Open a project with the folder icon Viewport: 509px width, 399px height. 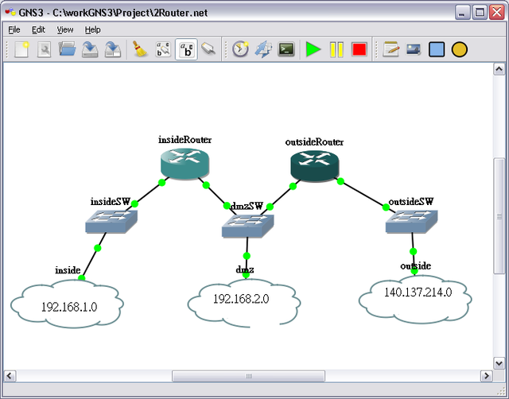tap(67, 49)
